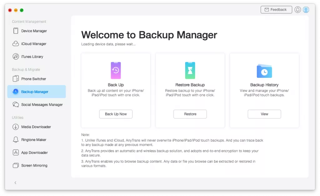Click note 2 about end-to-end encryption
The width and height of the screenshot is (320, 196).
pos(170,153)
